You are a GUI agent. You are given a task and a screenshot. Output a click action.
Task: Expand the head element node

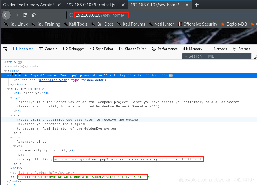(x=5, y=66)
